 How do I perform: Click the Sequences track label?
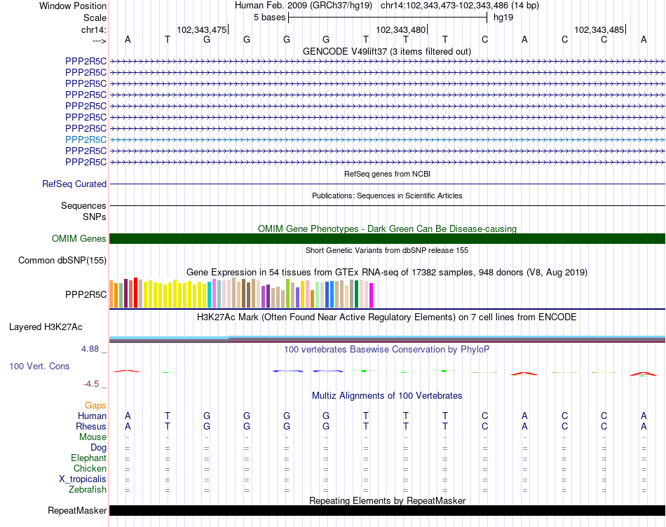(x=83, y=205)
